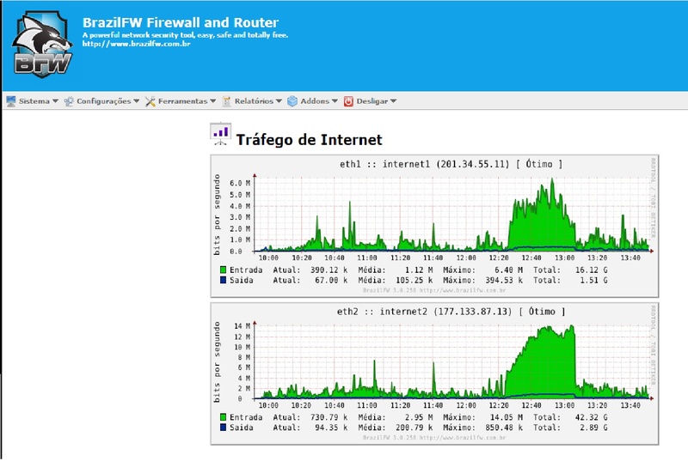Click the Tráfego de Internet heading
Image resolution: width=688 pixels, height=461 pixels.
(310, 140)
